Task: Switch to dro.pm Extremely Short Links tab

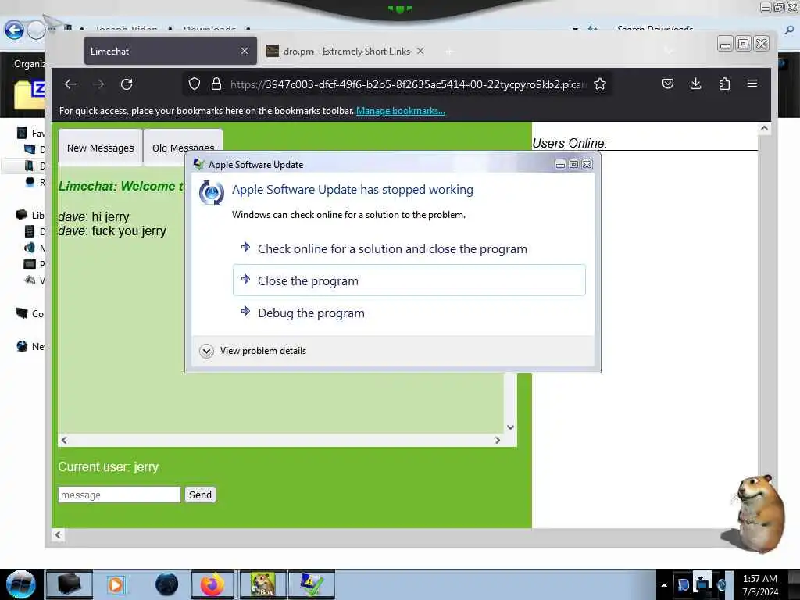Action: pyautogui.click(x=345, y=51)
